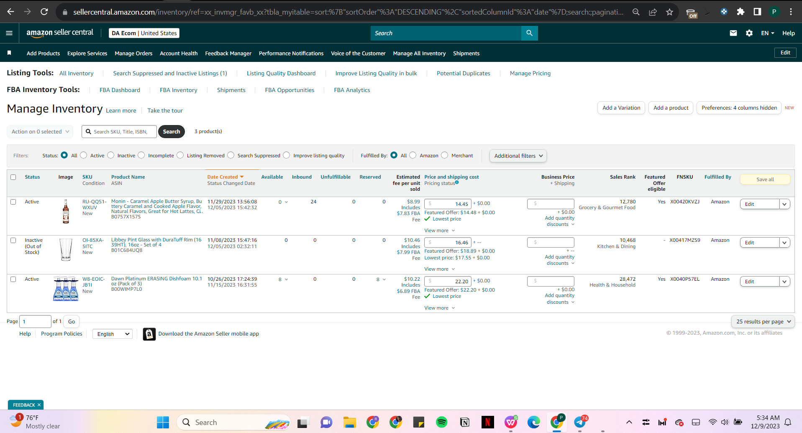Open the settings gear icon
802x433 pixels.
pyautogui.click(x=749, y=33)
